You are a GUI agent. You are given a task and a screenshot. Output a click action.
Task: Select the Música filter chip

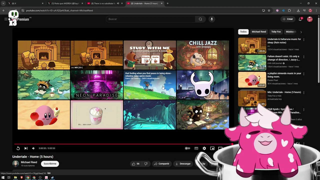(x=291, y=32)
